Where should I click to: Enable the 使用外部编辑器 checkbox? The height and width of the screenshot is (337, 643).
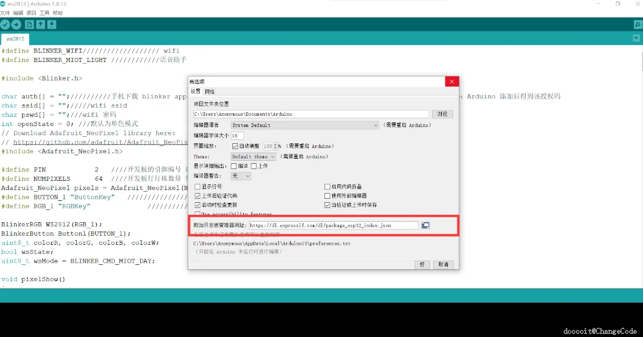327,196
